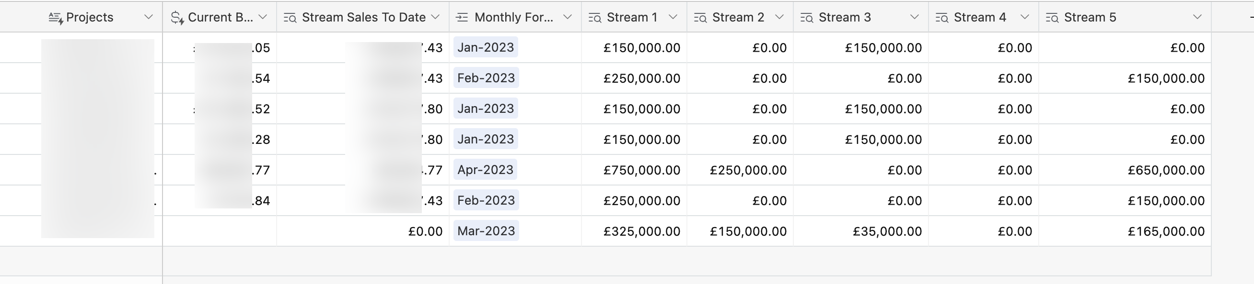1254x284 pixels.
Task: Select the £650,000.00 Stream 5 cell
Action: pos(1125,170)
